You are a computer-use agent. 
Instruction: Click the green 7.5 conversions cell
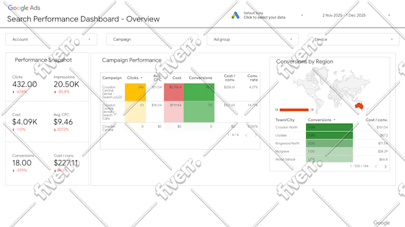click(x=199, y=112)
